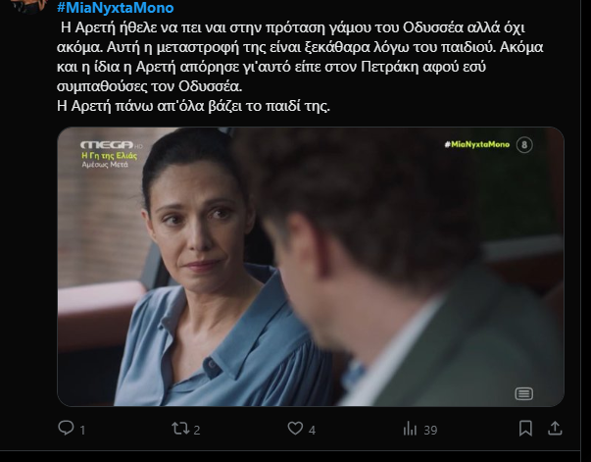Click the #MiaNyxtaMono watermark in the image
The width and height of the screenshot is (591, 462).
click(476, 144)
